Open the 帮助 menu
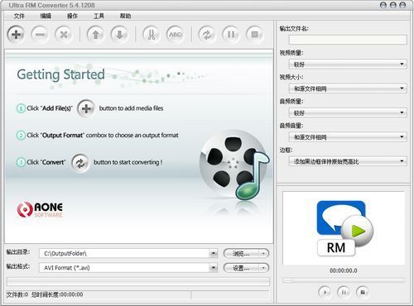 coord(125,16)
